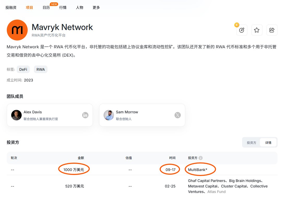Open Big Brain Holdings investor link
282x200 pixels.
point(245,181)
